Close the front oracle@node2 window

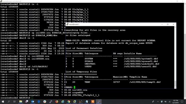(x=173, y=24)
